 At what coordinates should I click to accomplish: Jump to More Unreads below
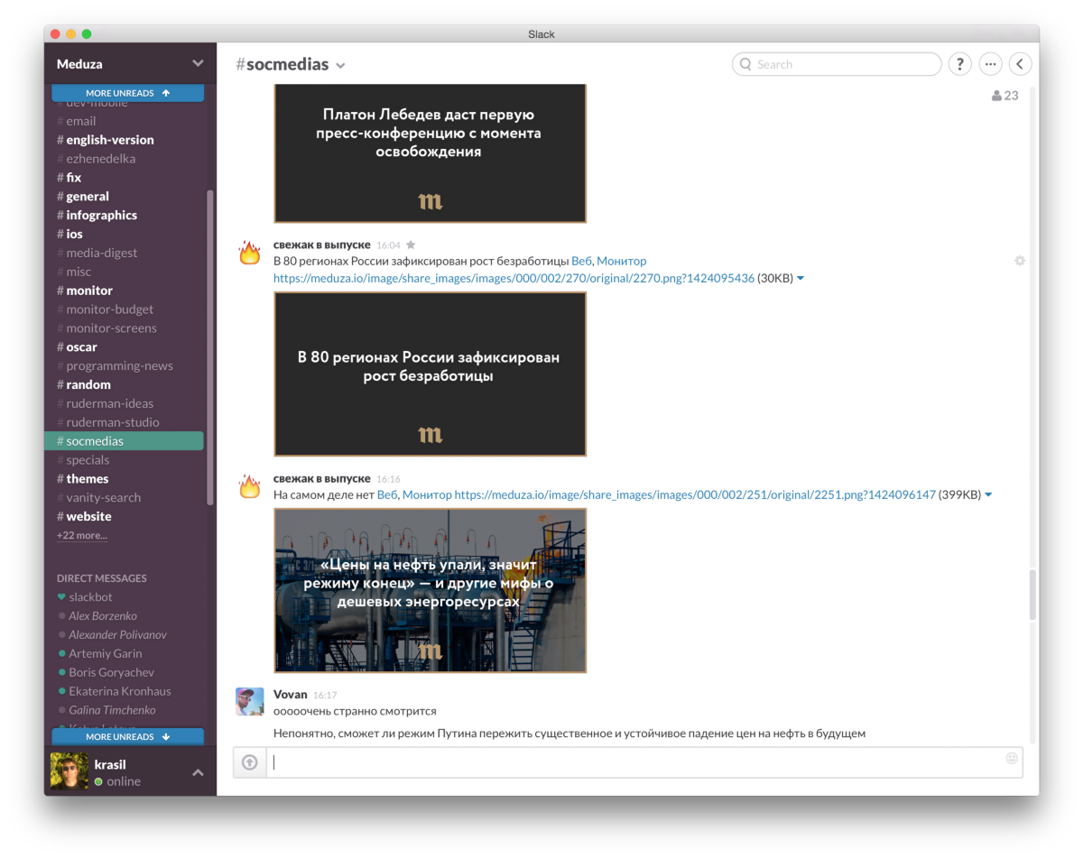(x=127, y=736)
